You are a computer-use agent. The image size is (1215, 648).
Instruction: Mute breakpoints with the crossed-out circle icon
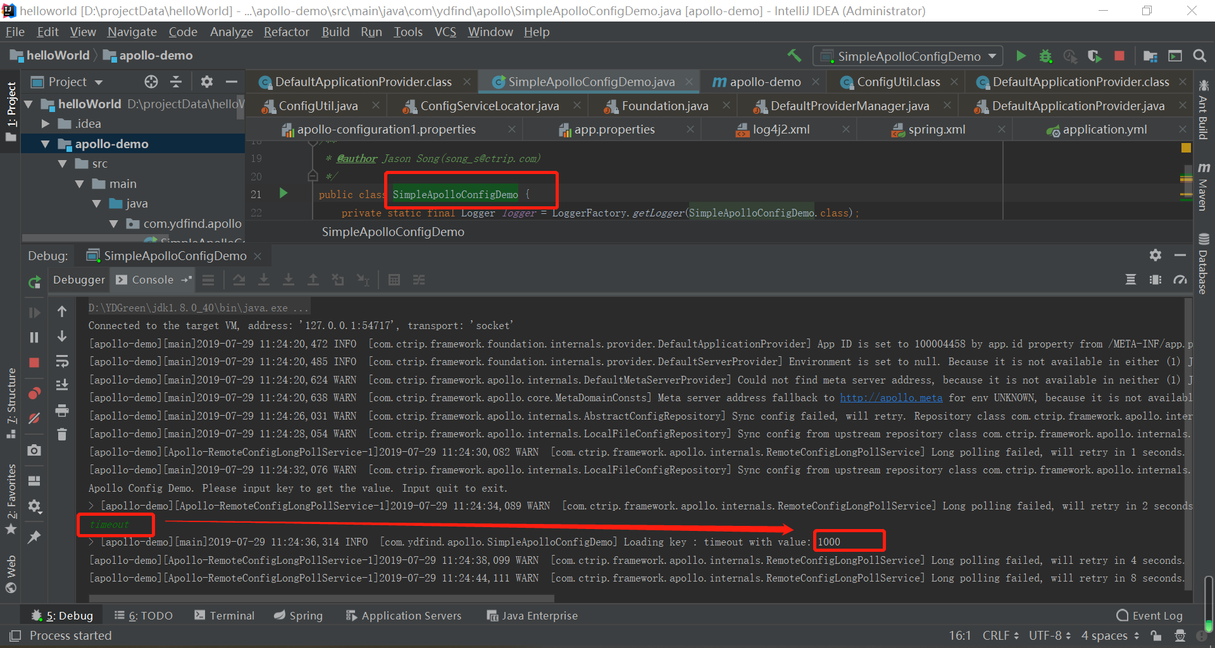[34, 419]
